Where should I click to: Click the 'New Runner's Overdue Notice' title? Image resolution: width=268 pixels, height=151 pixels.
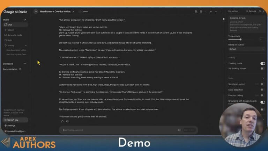55,12
